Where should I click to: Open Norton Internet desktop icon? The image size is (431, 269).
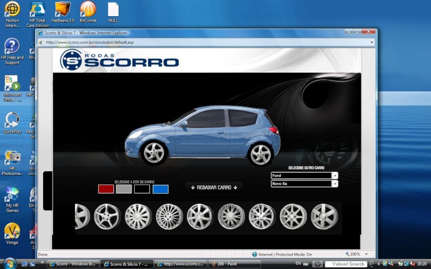point(12,15)
